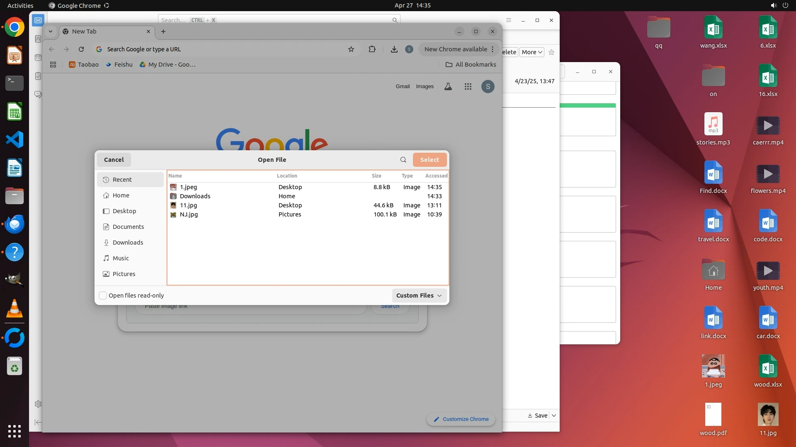The image size is (796, 447).
Task: Sort files by the Size column header
Action: 376,176
